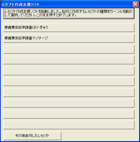Open other self-made receipts list
Screen dimensions: 140x142
(x=32, y=136)
